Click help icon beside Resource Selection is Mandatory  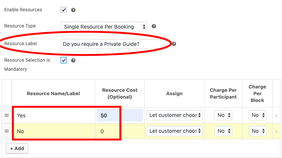(x=73, y=60)
